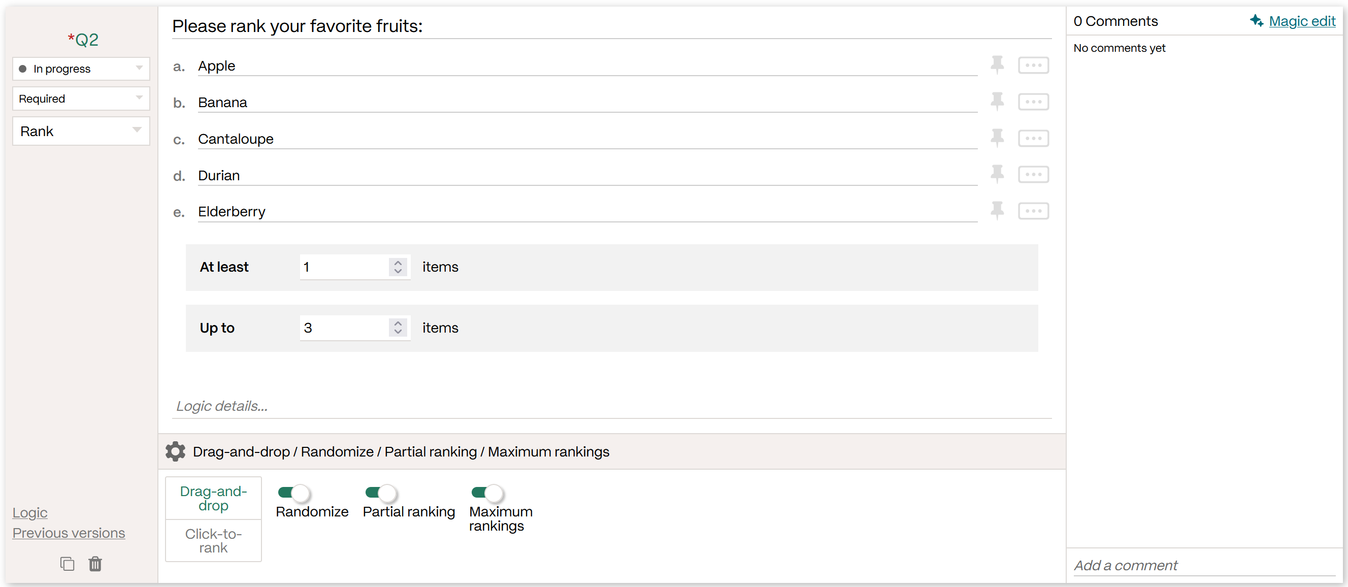Open the Magic edit link

[x=1302, y=21]
